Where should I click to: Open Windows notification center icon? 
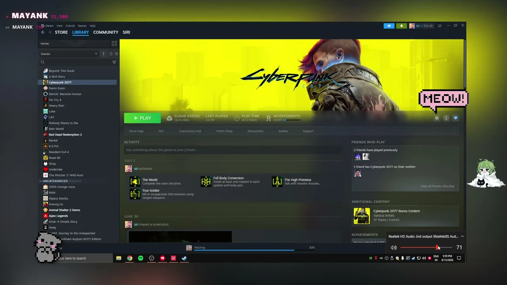point(459,258)
